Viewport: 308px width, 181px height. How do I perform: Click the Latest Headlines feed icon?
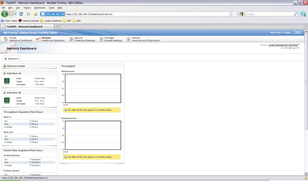42,21
